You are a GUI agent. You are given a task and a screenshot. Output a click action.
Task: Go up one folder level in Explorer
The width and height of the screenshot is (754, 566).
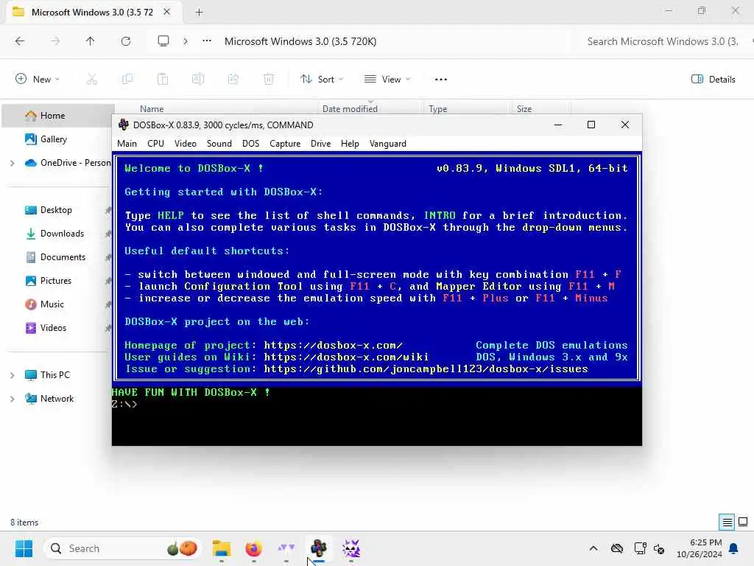click(x=90, y=41)
